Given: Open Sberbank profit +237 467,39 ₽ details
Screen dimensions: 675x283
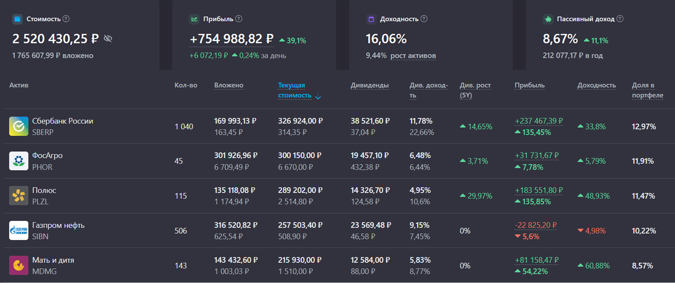Looking at the screenshot, I should tap(538, 121).
